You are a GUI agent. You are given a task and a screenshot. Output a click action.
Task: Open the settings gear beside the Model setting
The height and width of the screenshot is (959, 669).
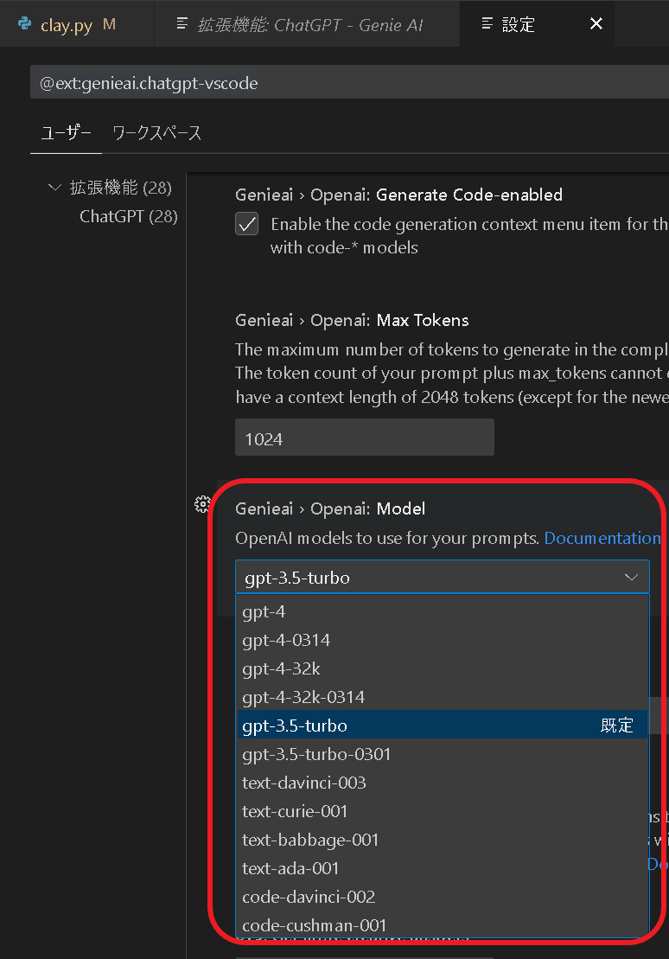pos(203,503)
